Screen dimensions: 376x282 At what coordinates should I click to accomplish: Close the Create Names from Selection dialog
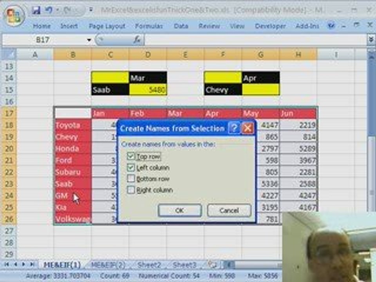pyautogui.click(x=248, y=128)
